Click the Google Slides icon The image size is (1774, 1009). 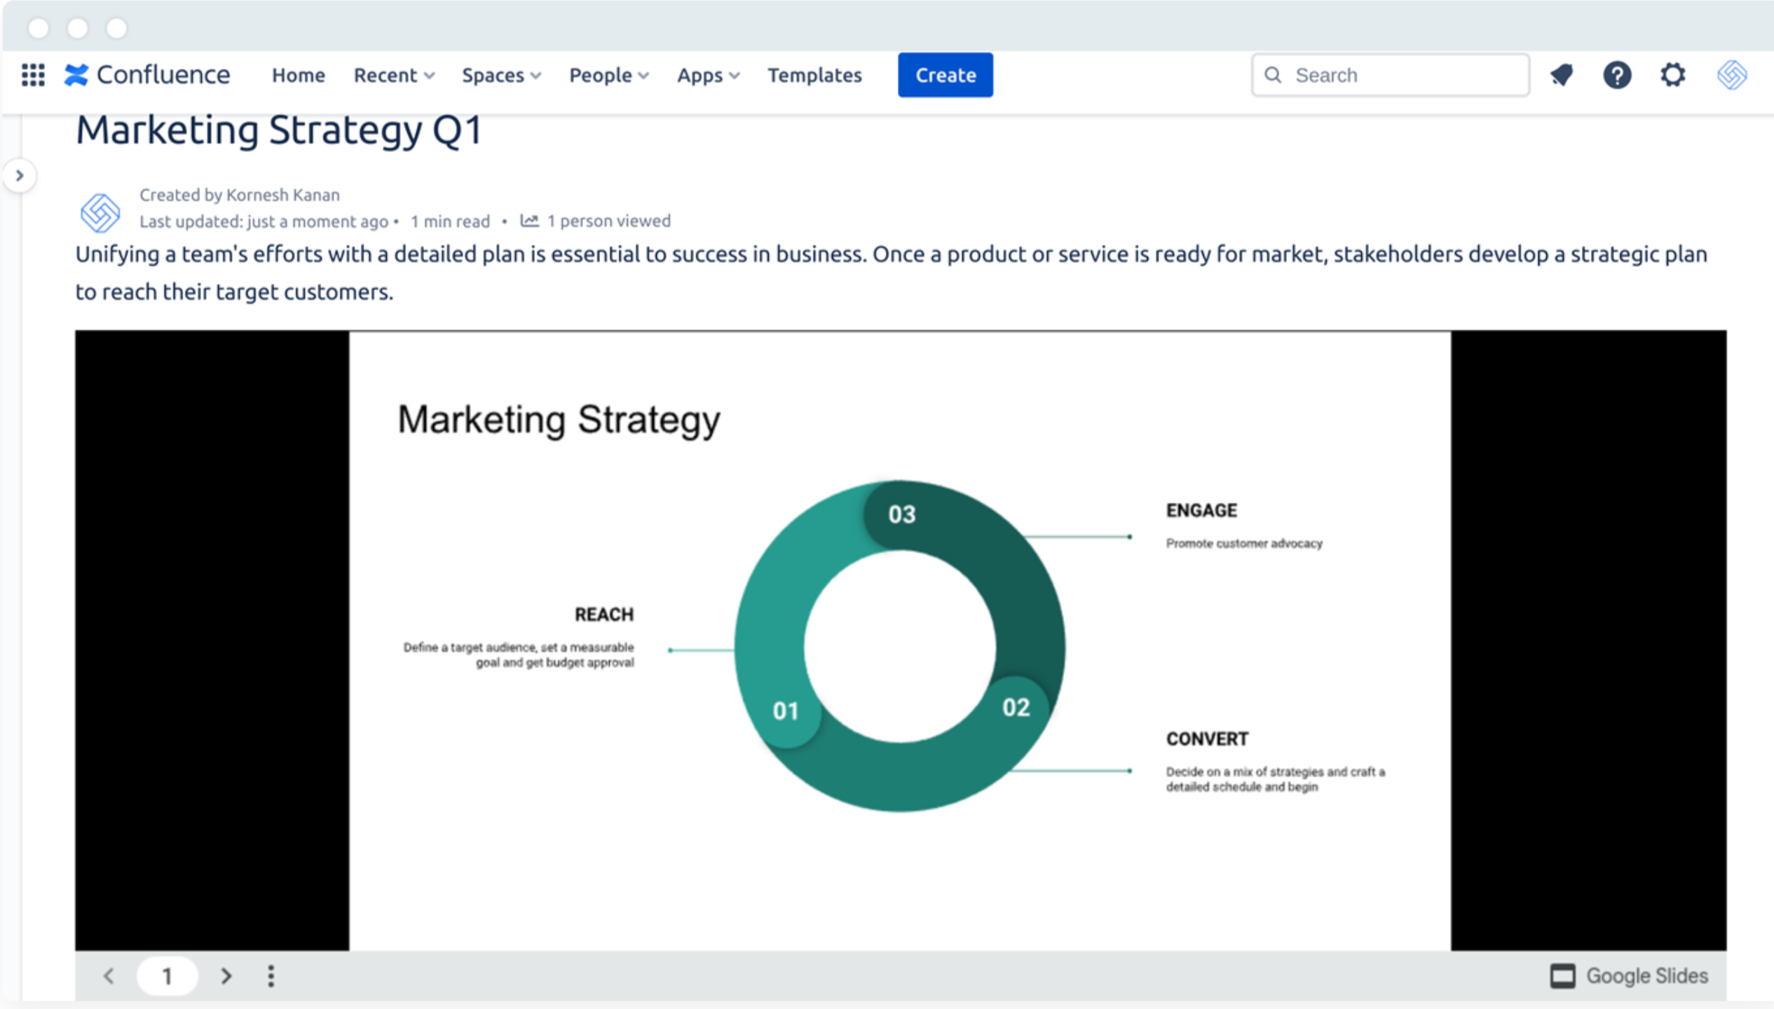(1562, 975)
